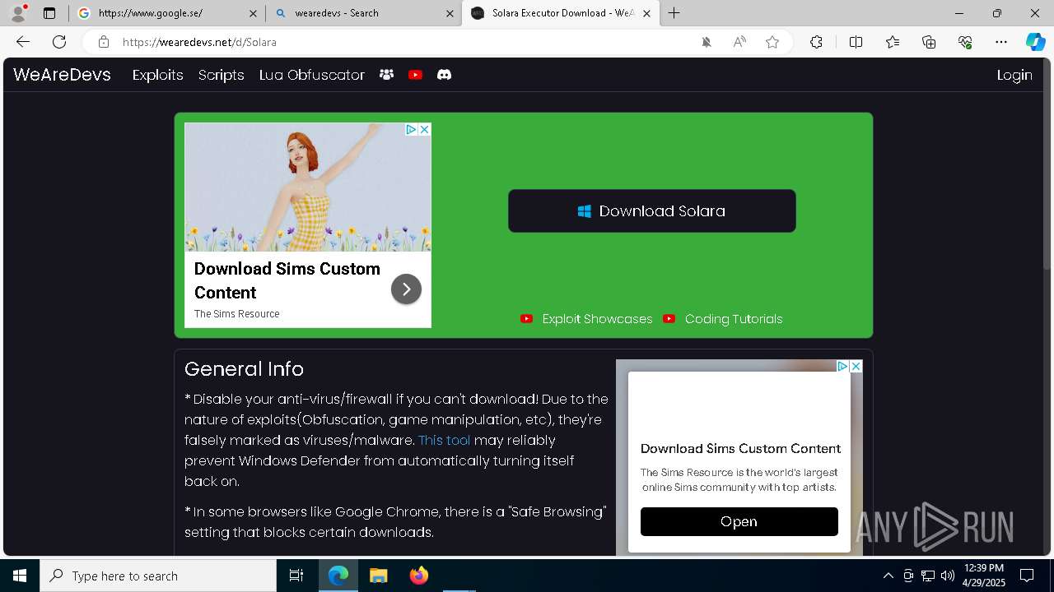
Task: Open the Sims ad image
Action: coord(307,187)
